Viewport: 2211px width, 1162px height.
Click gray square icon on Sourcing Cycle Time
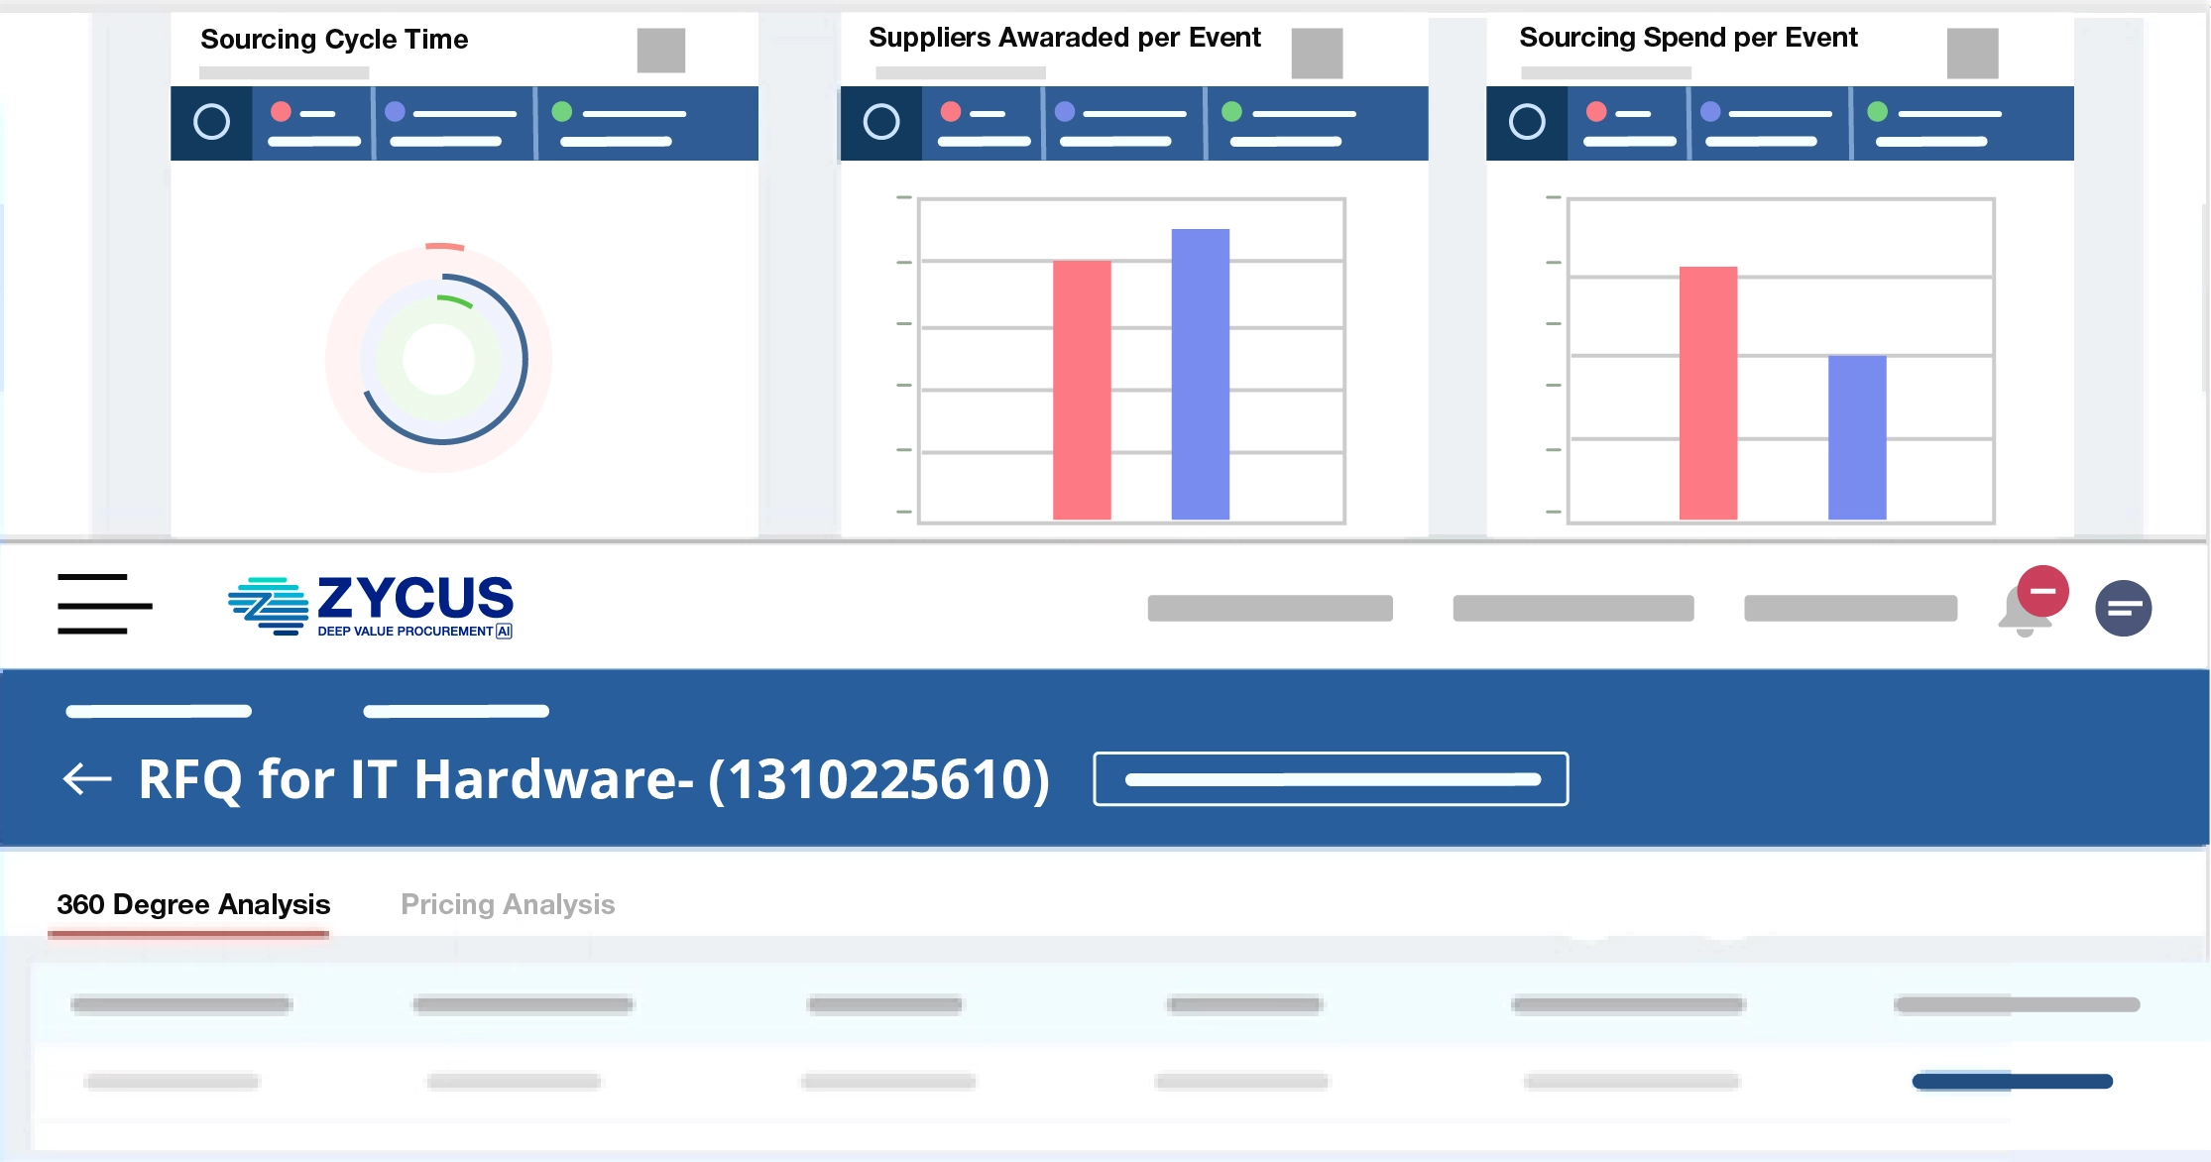660,51
